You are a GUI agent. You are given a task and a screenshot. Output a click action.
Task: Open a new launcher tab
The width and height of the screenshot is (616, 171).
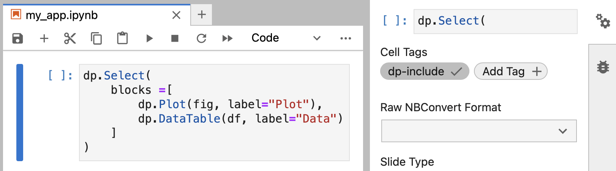pos(202,15)
